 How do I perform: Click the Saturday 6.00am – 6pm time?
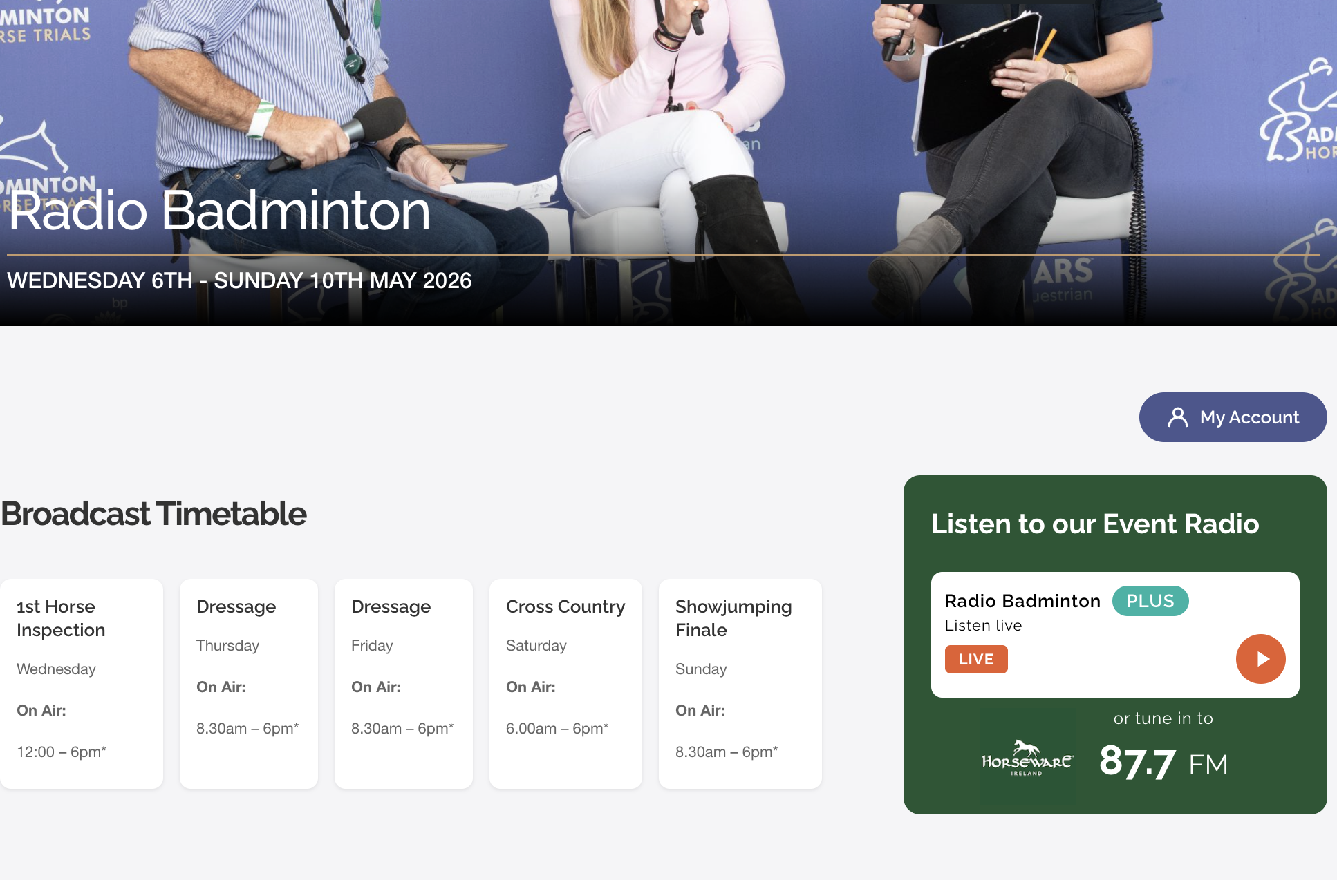(557, 728)
